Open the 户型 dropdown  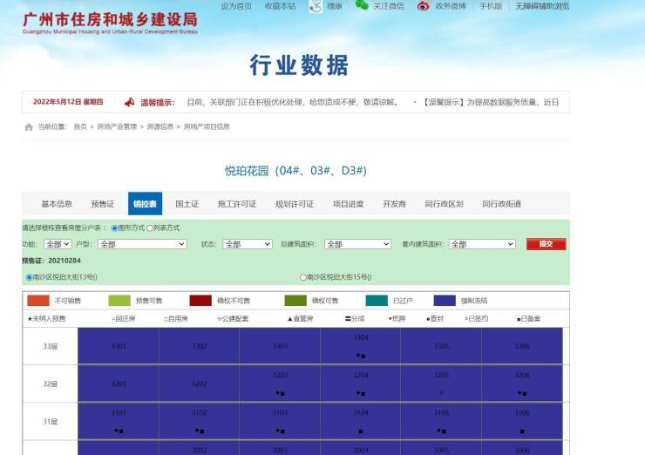point(142,244)
